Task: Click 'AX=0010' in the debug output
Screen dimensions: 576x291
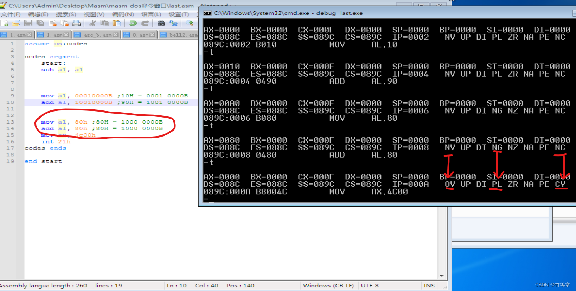Action: coord(222,67)
